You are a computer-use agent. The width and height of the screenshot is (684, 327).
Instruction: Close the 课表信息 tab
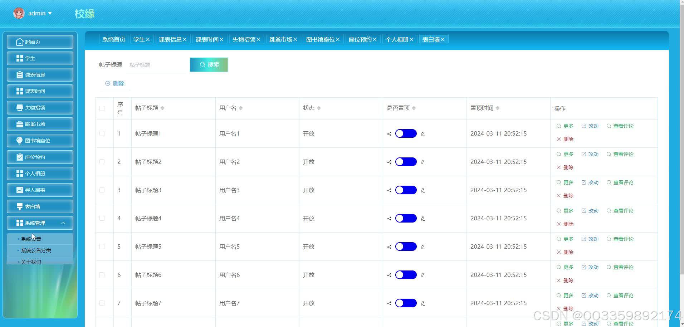[185, 39]
